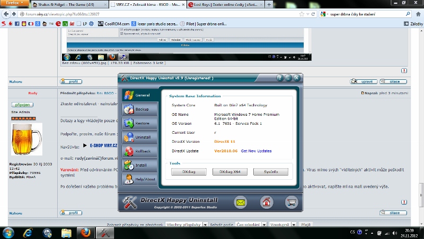This screenshot has width=424, height=239.
Task: Click the Přejít button
Action: tap(306, 224)
